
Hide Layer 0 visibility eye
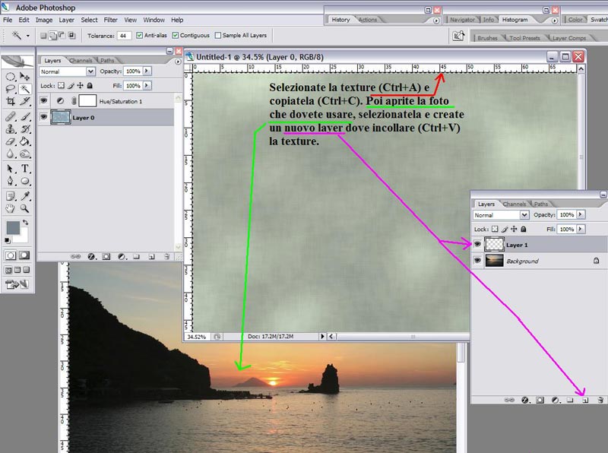click(44, 117)
